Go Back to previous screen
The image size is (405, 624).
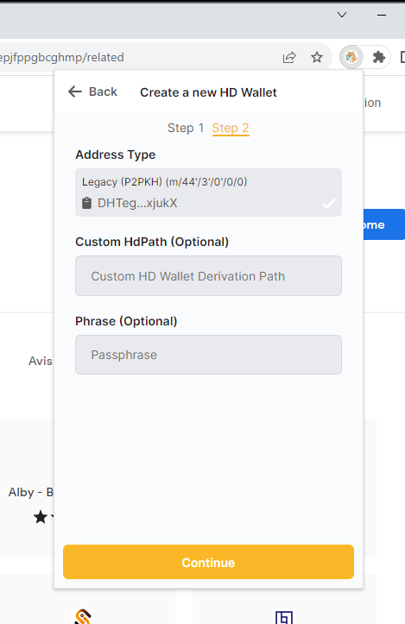[92, 92]
